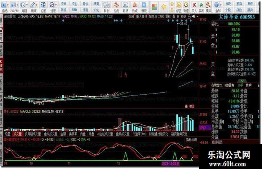Click the 测速 speed test clock icon
This screenshot has height=169, width=262.
[x=186, y=5]
